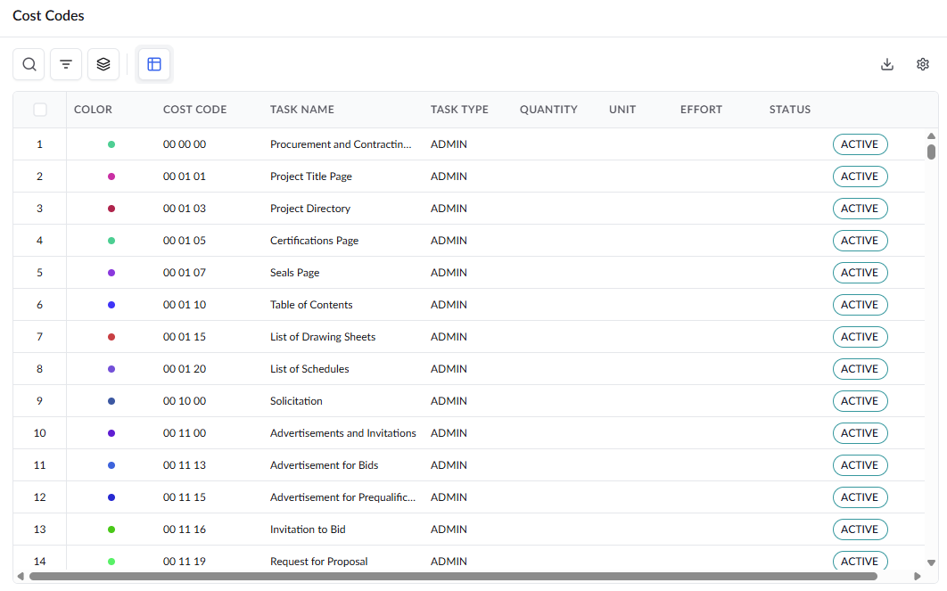Image resolution: width=947 pixels, height=591 pixels.
Task: Select cost code 00 10 00
Action: [x=185, y=401]
